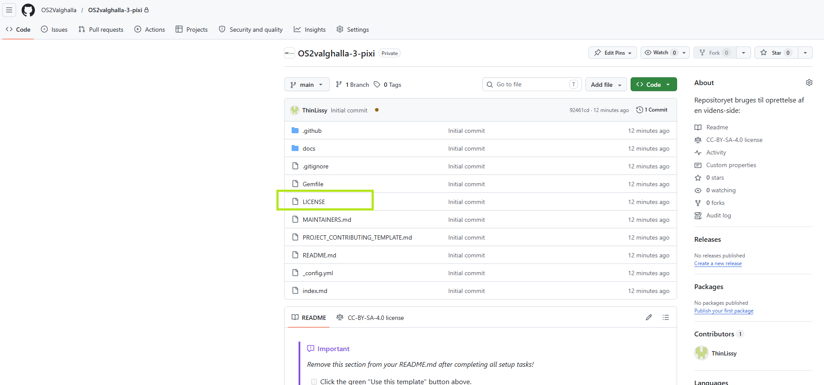Open the OS2valghalla-3-pixi breadcrumb link
824x385 pixels.
pyautogui.click(x=115, y=10)
